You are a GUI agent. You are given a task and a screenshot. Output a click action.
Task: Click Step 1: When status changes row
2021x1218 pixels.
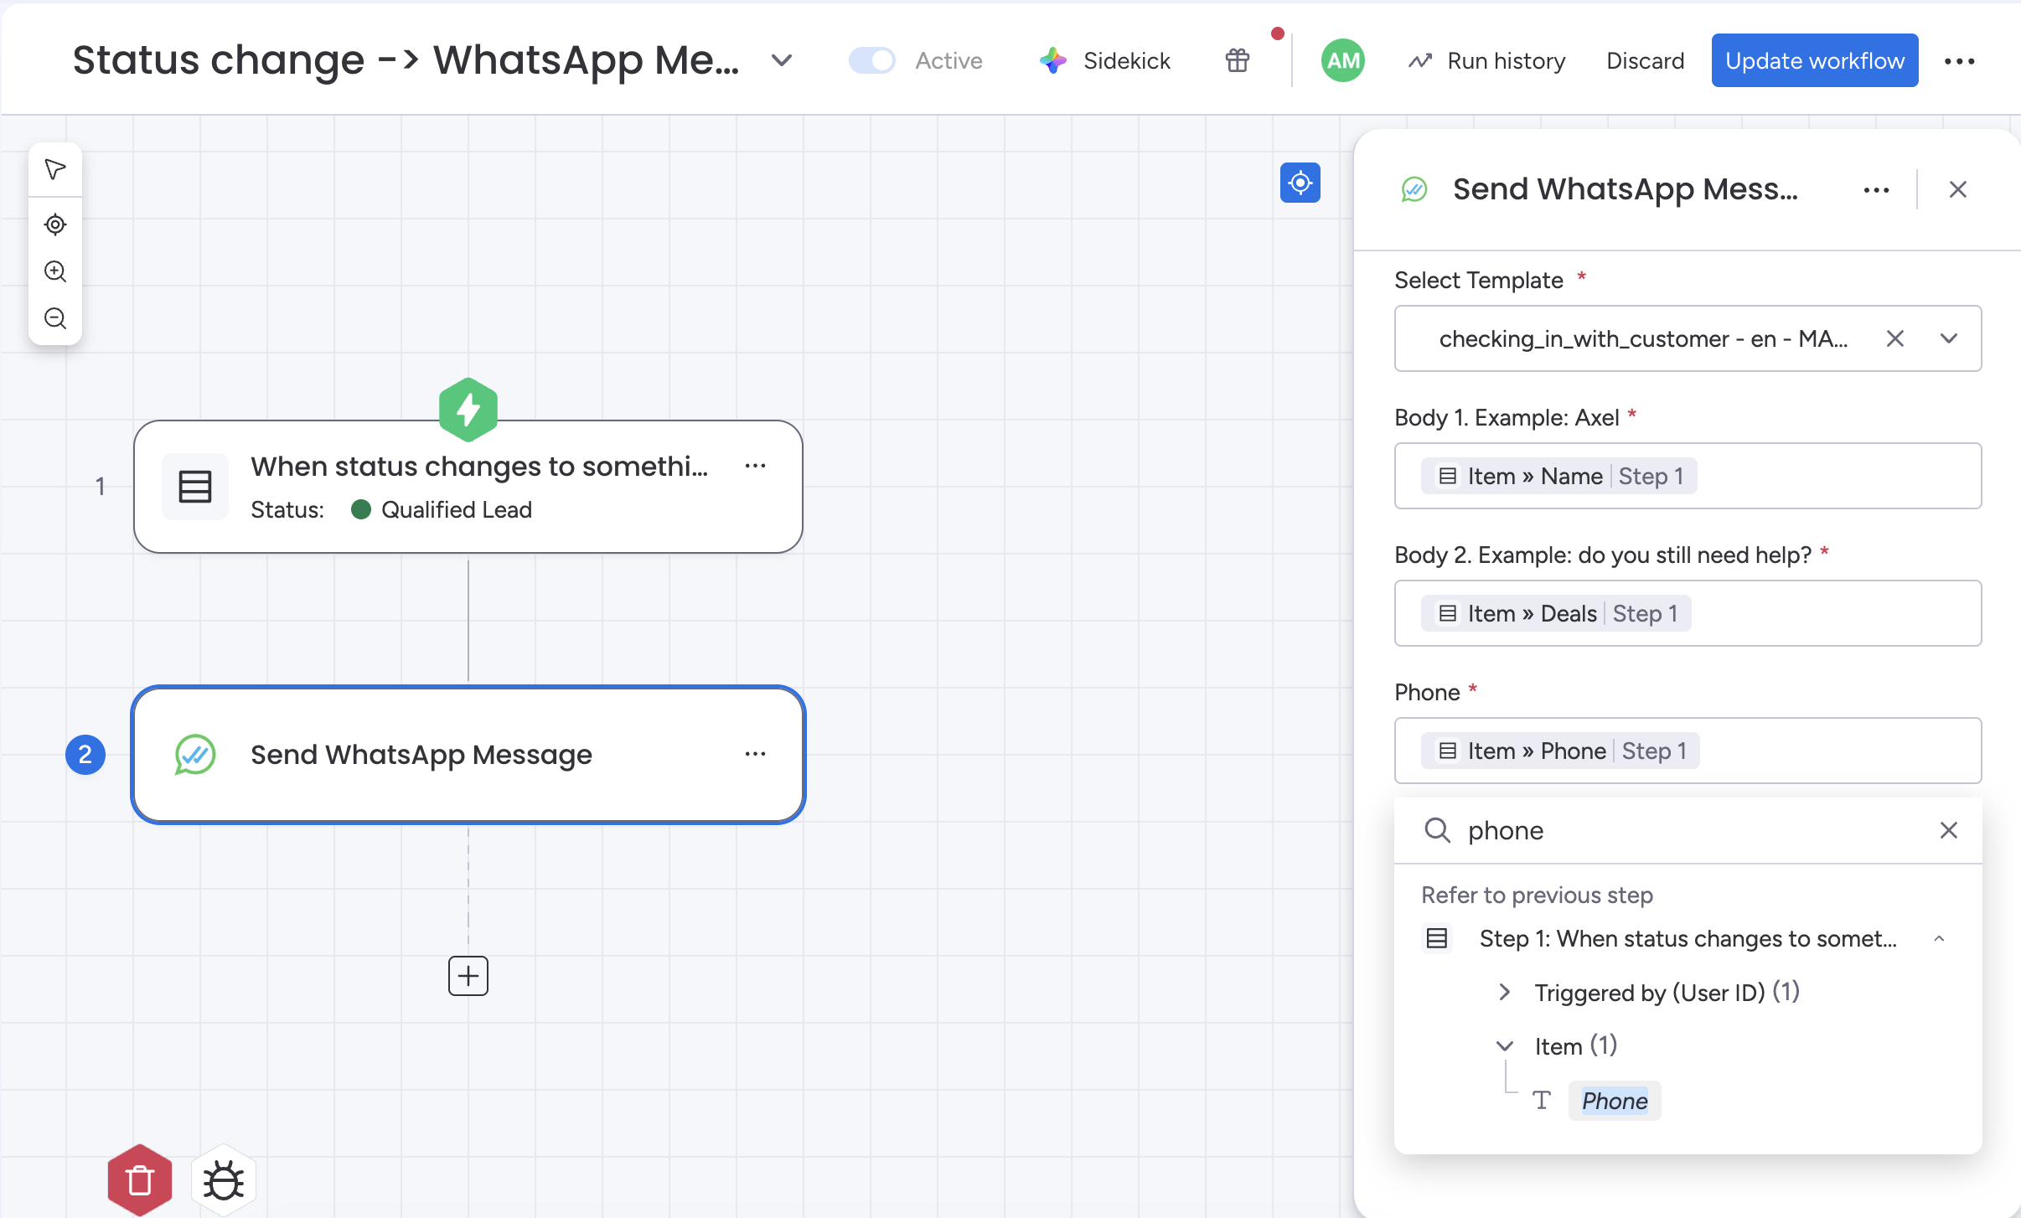pos(1688,939)
